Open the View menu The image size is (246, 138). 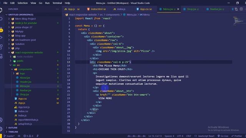click(33, 3)
